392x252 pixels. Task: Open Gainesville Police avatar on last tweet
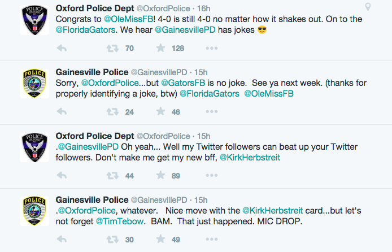pyautogui.click(x=34, y=211)
